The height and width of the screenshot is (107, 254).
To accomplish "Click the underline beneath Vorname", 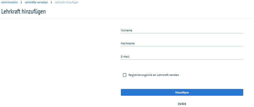I will coord(182,33).
